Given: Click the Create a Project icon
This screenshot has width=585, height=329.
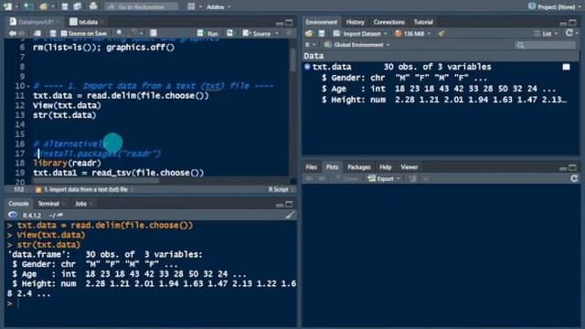Looking at the screenshot, I should point(27,6).
